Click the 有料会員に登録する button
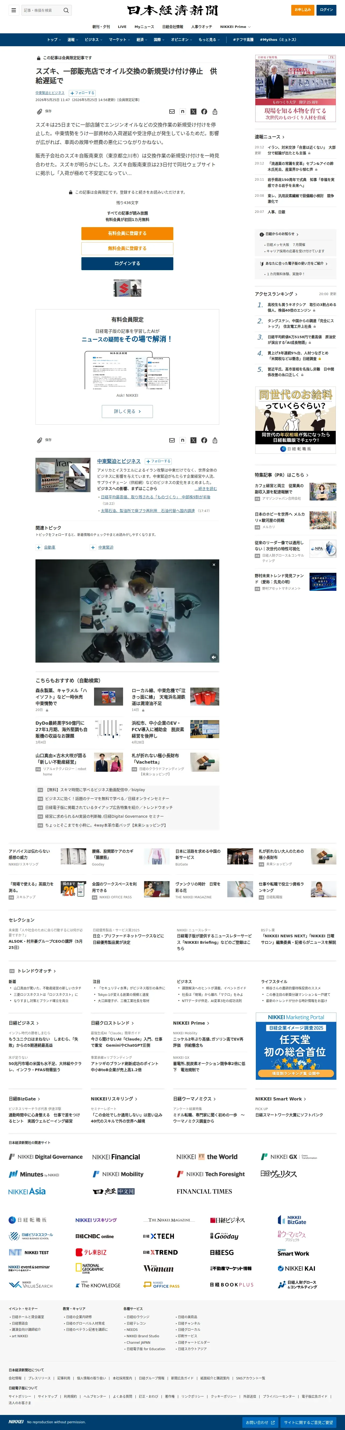345x1430 pixels. point(127,233)
